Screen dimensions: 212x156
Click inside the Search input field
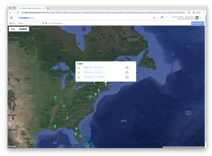(29, 23)
